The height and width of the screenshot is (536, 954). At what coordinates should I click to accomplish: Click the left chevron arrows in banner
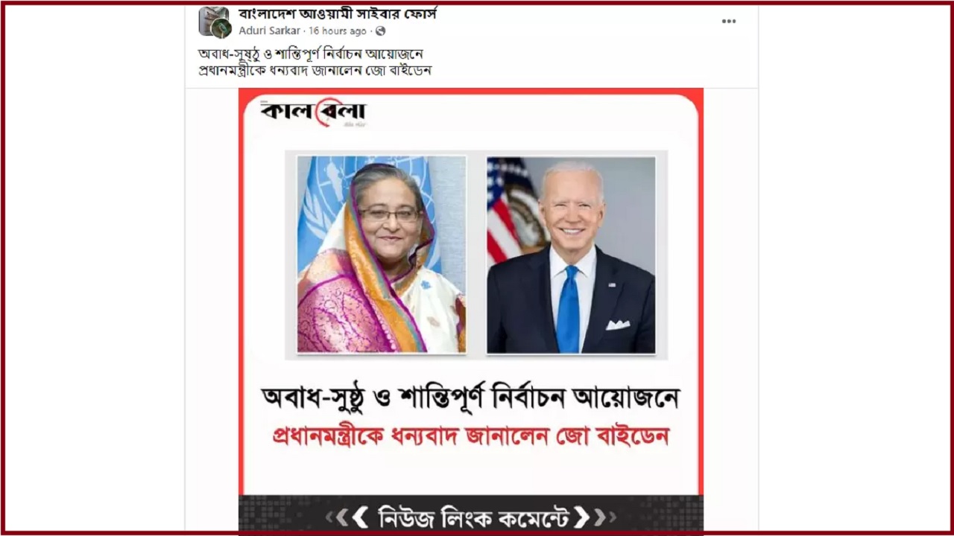pos(345,517)
